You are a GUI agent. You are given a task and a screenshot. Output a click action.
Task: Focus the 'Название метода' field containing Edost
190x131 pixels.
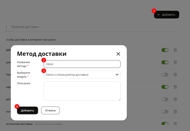coord(82,64)
